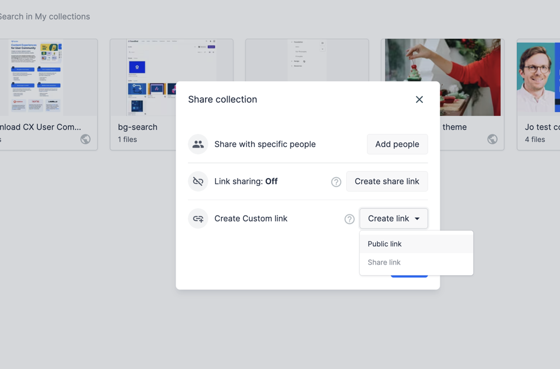Click the '4 files' label under Jo test
The height and width of the screenshot is (369, 560).
535,139
